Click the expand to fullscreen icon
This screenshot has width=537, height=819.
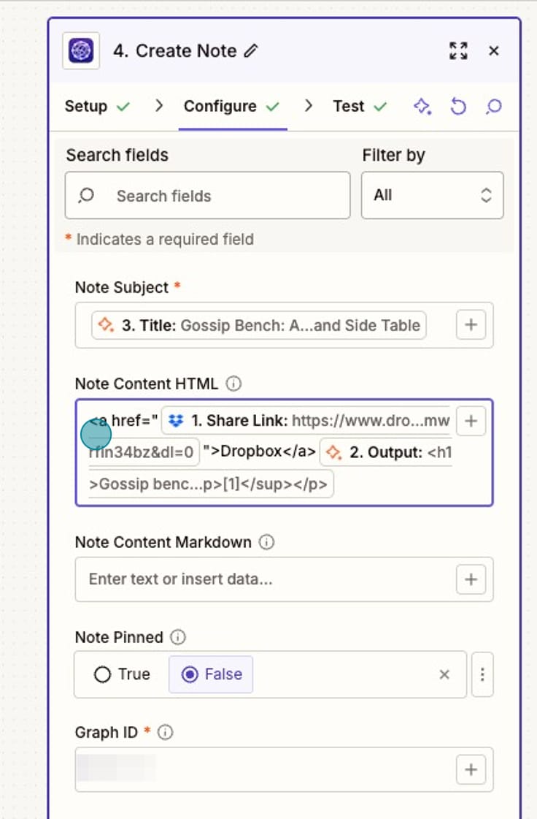tap(459, 50)
